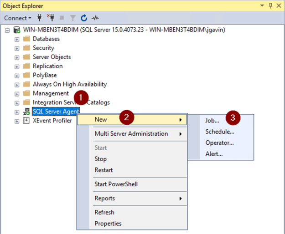
Task: Open Object Explorer window position dropdown arrow
Action: [262, 5]
